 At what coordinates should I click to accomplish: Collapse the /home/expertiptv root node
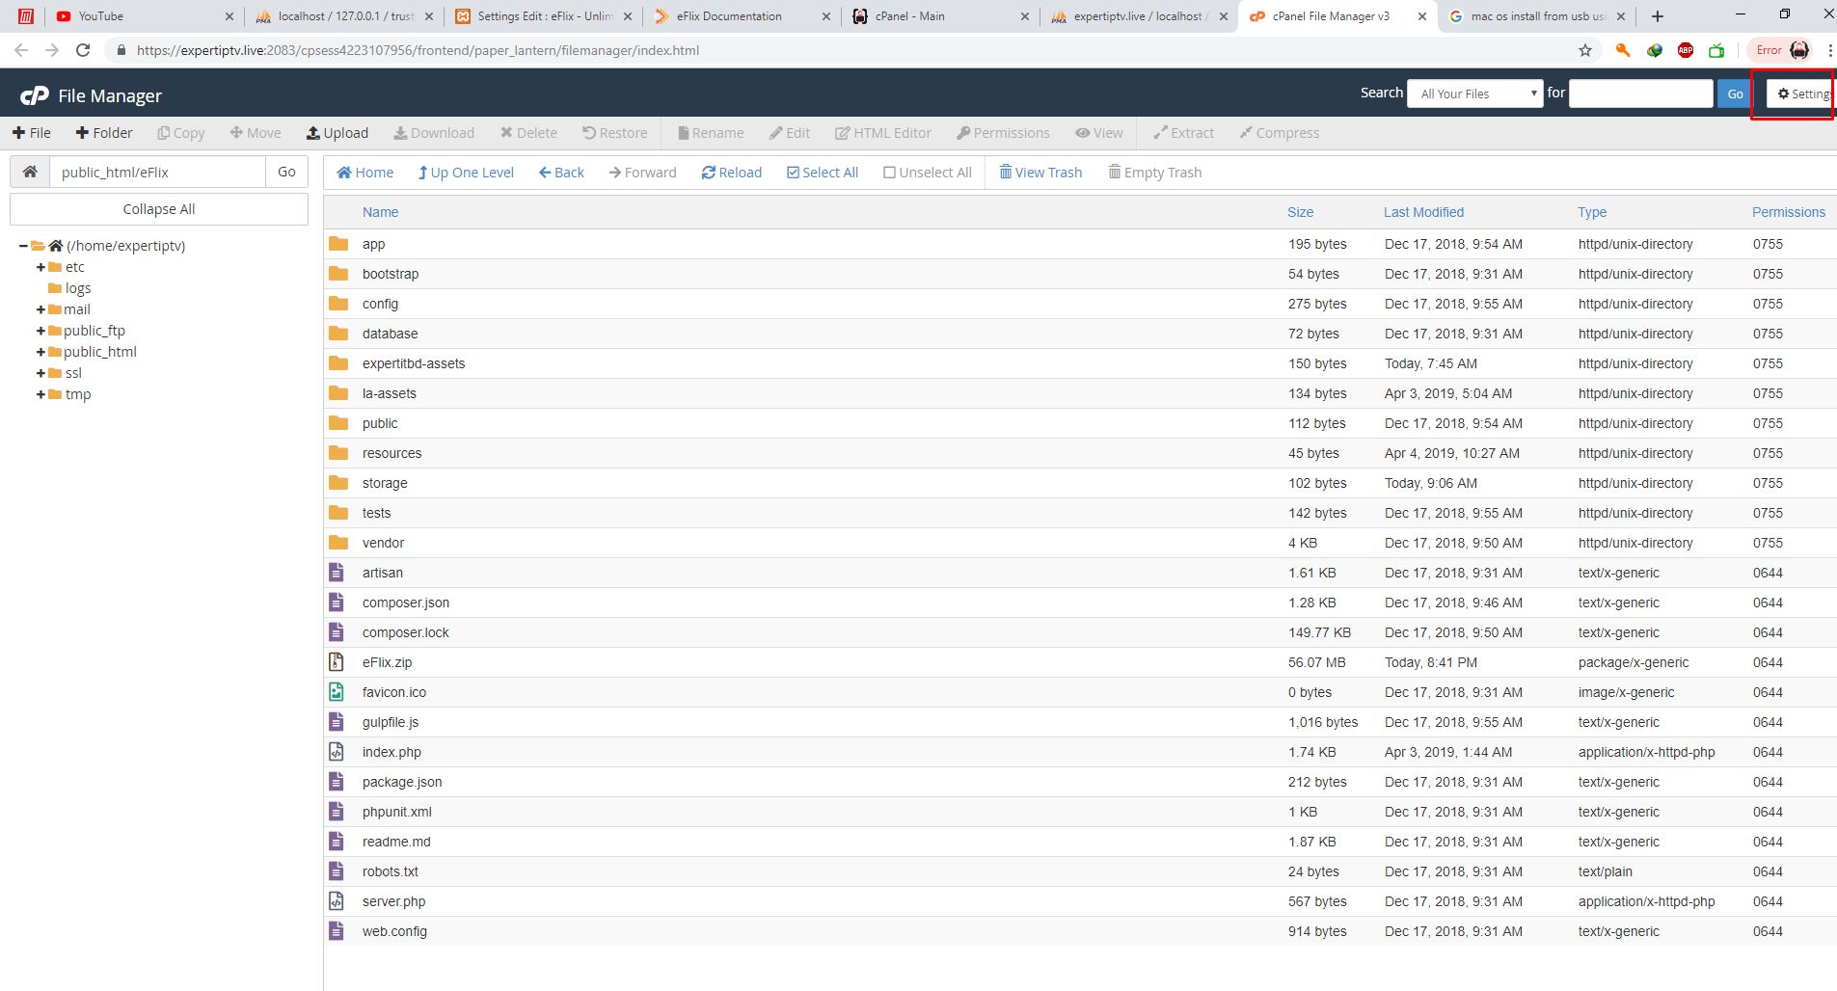pos(23,246)
